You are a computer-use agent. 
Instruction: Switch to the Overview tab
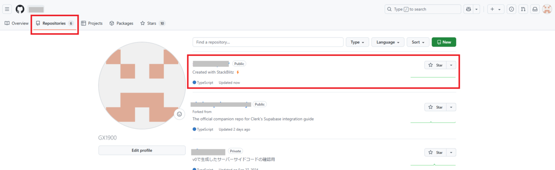pos(17,23)
